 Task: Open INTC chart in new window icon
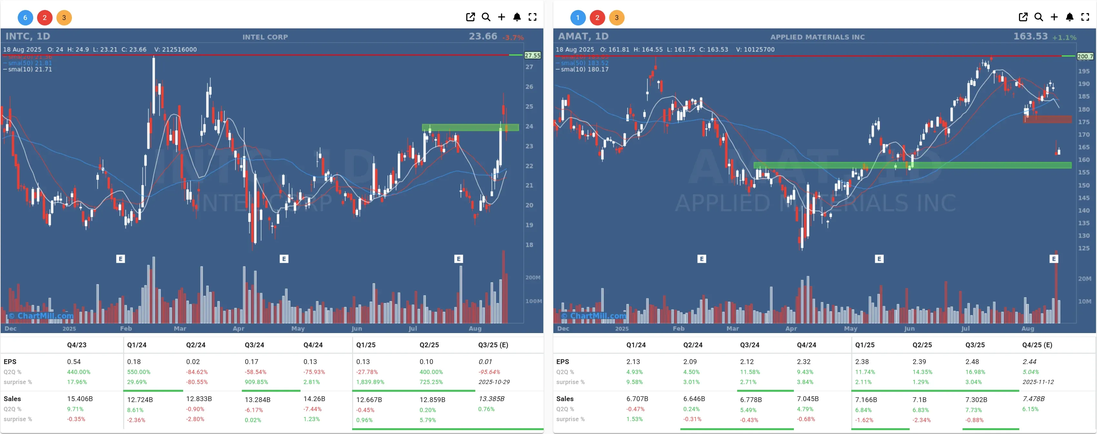click(x=470, y=17)
